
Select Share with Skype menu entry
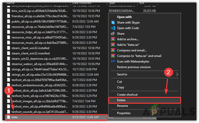(x=128, y=23)
